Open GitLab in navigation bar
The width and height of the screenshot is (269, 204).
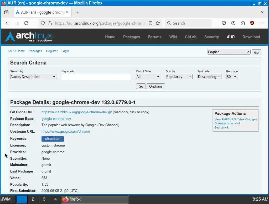click(190, 37)
